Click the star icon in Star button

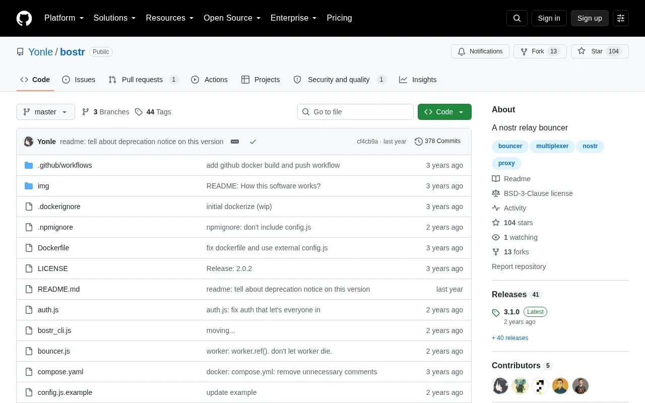tap(582, 51)
